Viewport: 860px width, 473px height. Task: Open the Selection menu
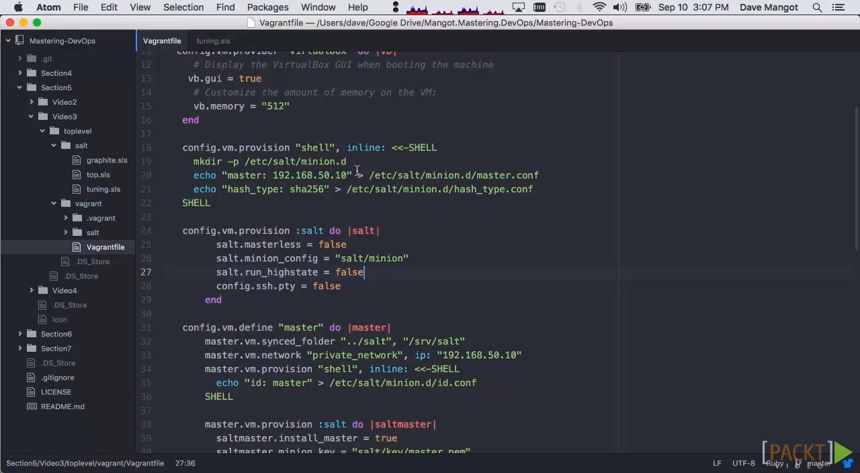click(183, 7)
